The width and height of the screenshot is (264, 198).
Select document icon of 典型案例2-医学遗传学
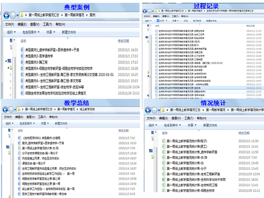pyautogui.click(x=22, y=56)
